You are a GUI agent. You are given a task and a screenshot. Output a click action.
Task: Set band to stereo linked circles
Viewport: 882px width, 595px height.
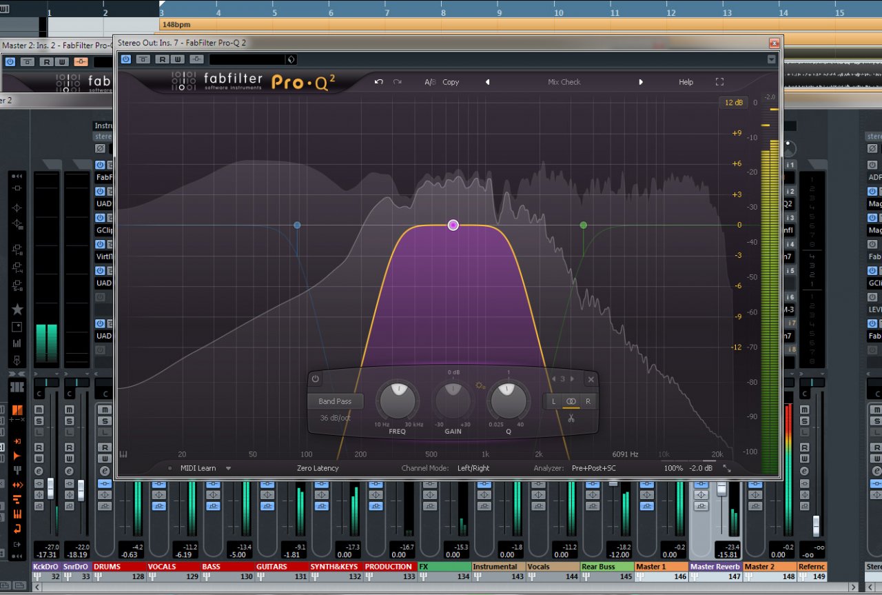571,401
